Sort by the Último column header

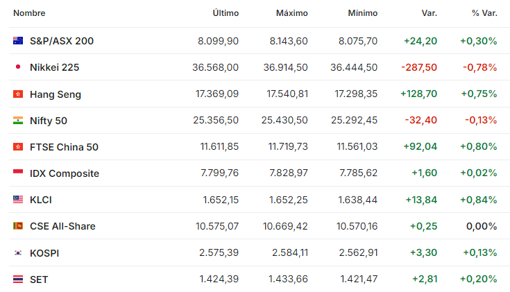(226, 13)
